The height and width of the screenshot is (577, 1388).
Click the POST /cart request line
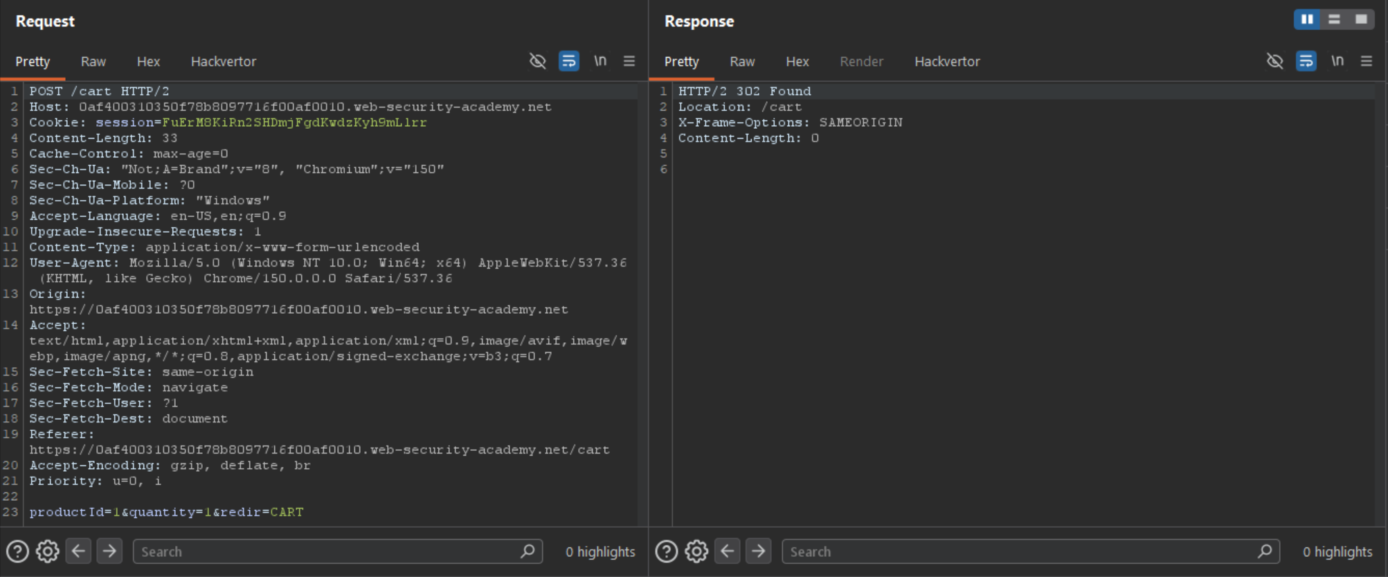(99, 91)
